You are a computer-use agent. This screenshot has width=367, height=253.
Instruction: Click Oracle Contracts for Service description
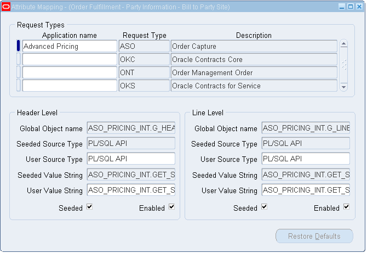pos(254,86)
